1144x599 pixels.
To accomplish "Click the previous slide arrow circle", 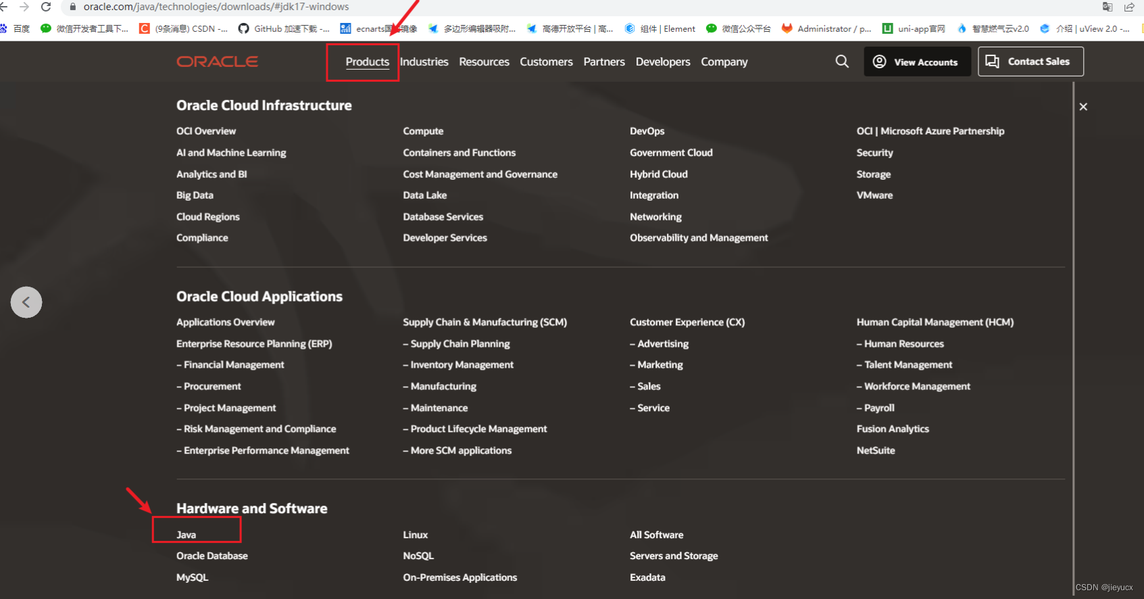I will pos(26,302).
